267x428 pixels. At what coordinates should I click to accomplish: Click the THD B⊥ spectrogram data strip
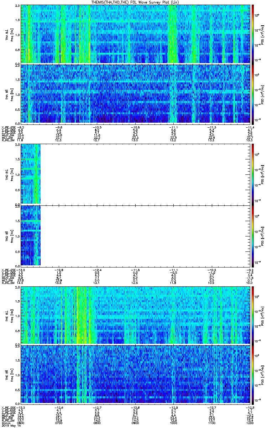pyautogui.click(x=31, y=174)
